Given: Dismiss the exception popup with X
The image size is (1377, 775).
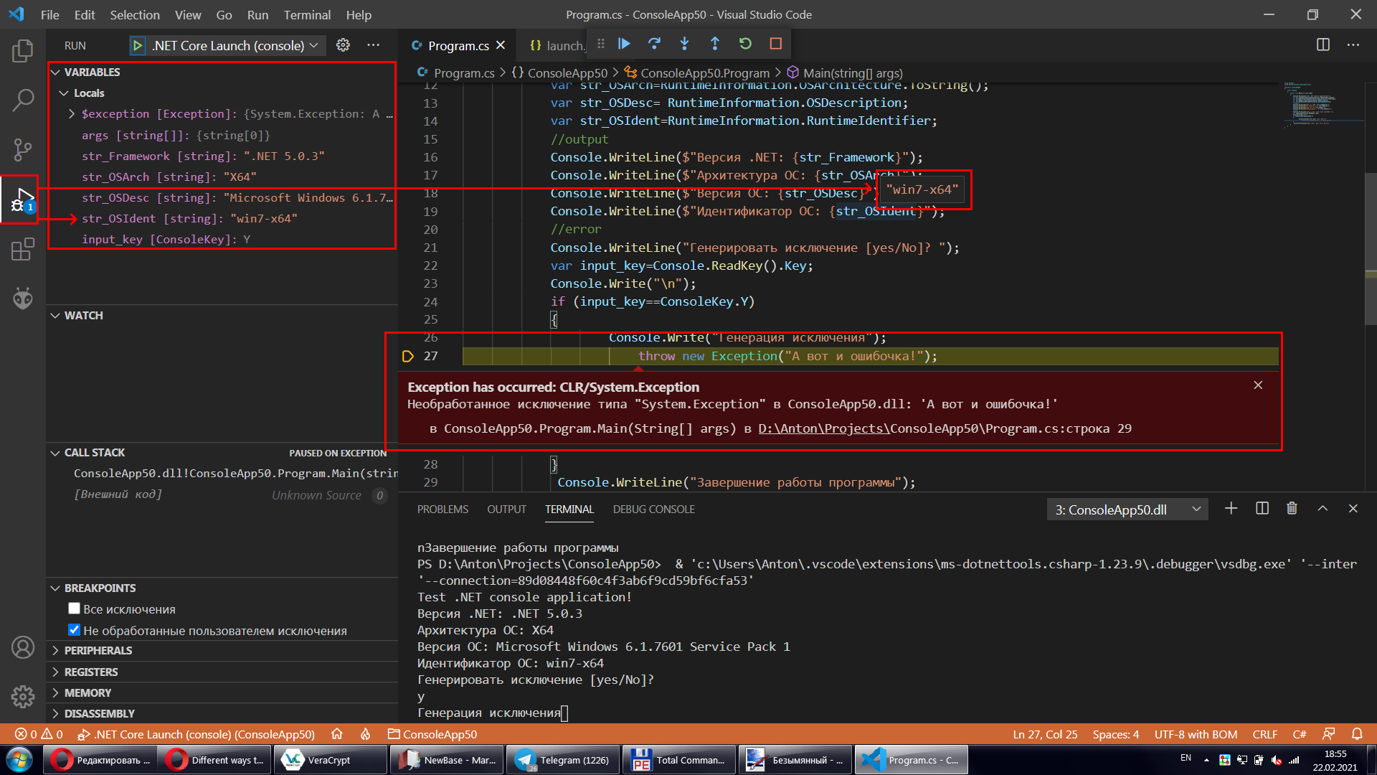Looking at the screenshot, I should [x=1257, y=385].
